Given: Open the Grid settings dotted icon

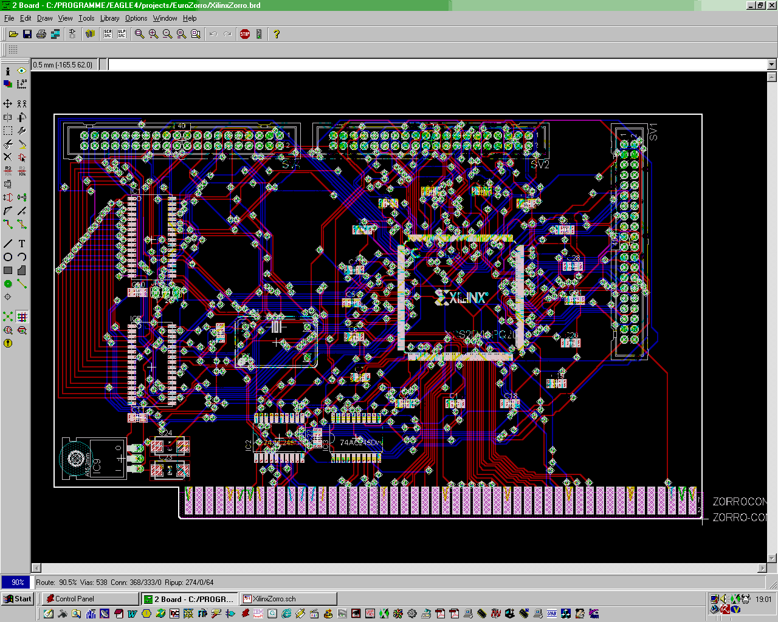Looking at the screenshot, I should (13, 49).
